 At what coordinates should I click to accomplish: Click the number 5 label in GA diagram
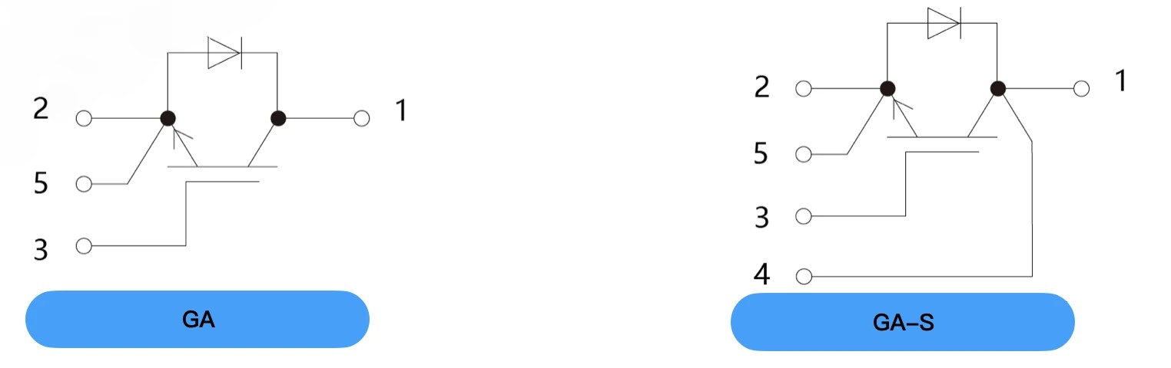[x=41, y=184]
